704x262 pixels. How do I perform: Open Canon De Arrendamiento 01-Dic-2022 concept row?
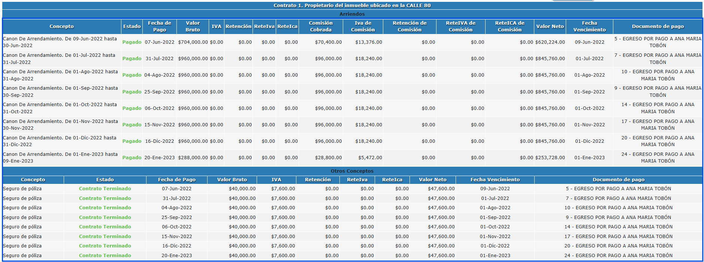click(60, 141)
